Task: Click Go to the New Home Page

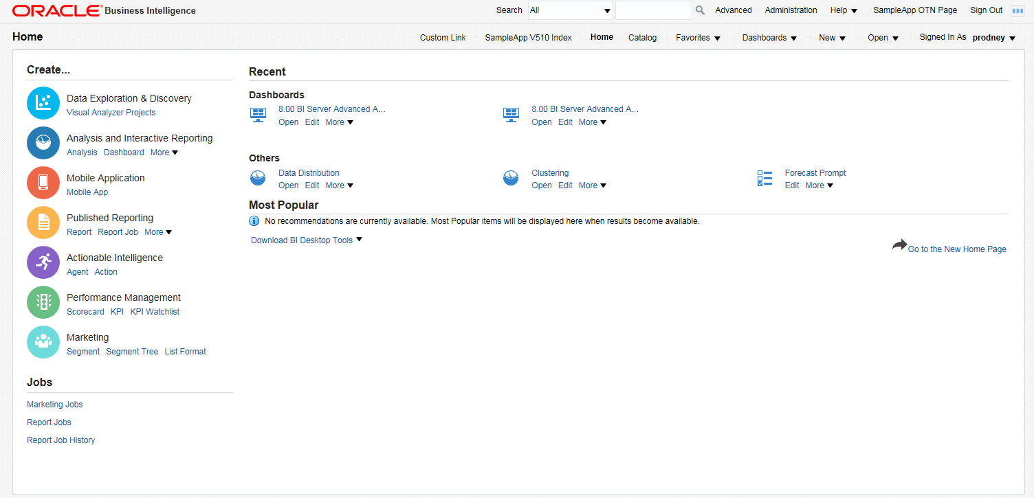Action: 956,249
